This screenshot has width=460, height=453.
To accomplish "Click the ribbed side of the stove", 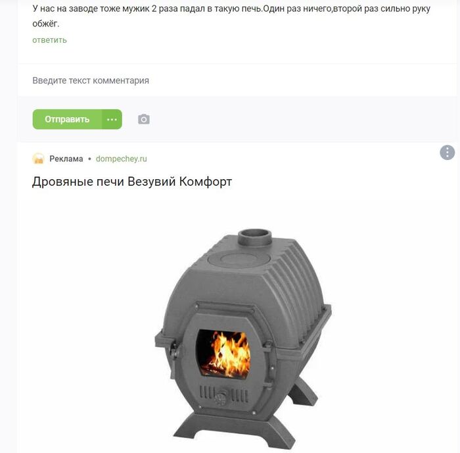I will [x=302, y=292].
